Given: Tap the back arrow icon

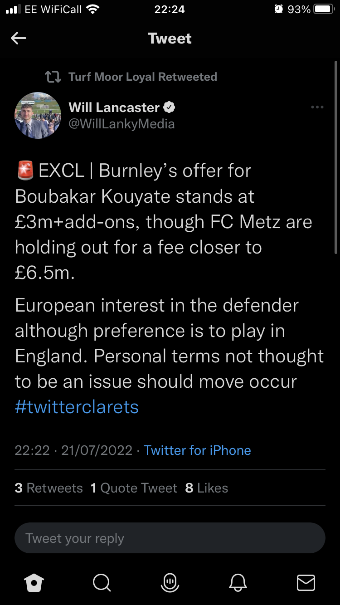Looking at the screenshot, I should [x=19, y=39].
